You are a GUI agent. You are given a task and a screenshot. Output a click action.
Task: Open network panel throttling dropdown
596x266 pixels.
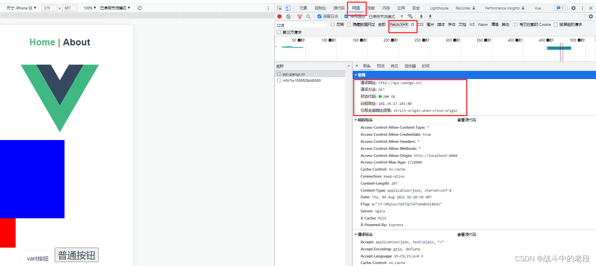[x=386, y=16]
